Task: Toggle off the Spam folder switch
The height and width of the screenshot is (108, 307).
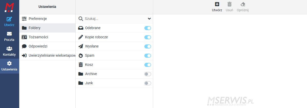Action: click(148, 56)
